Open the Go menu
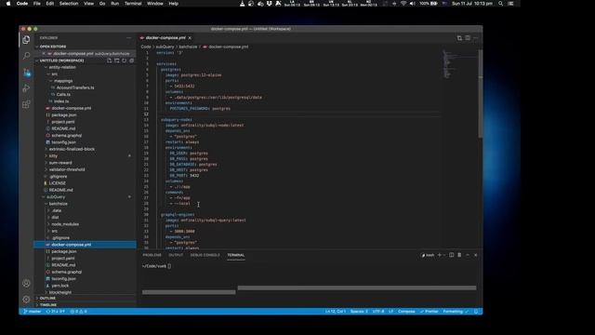The image size is (595, 335). tap(102, 4)
